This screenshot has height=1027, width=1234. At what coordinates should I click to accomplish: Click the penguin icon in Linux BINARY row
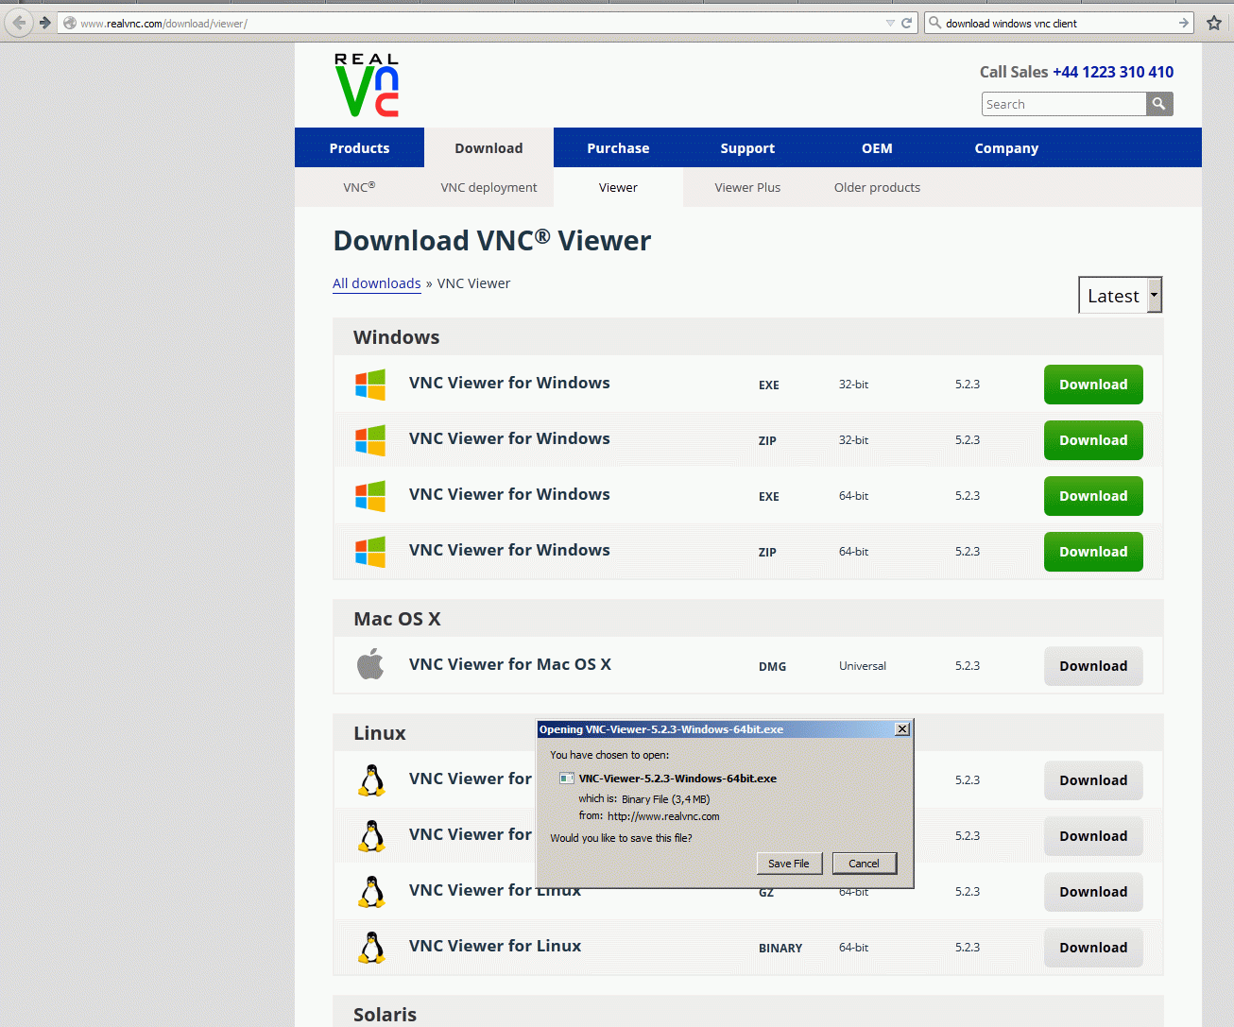click(371, 948)
